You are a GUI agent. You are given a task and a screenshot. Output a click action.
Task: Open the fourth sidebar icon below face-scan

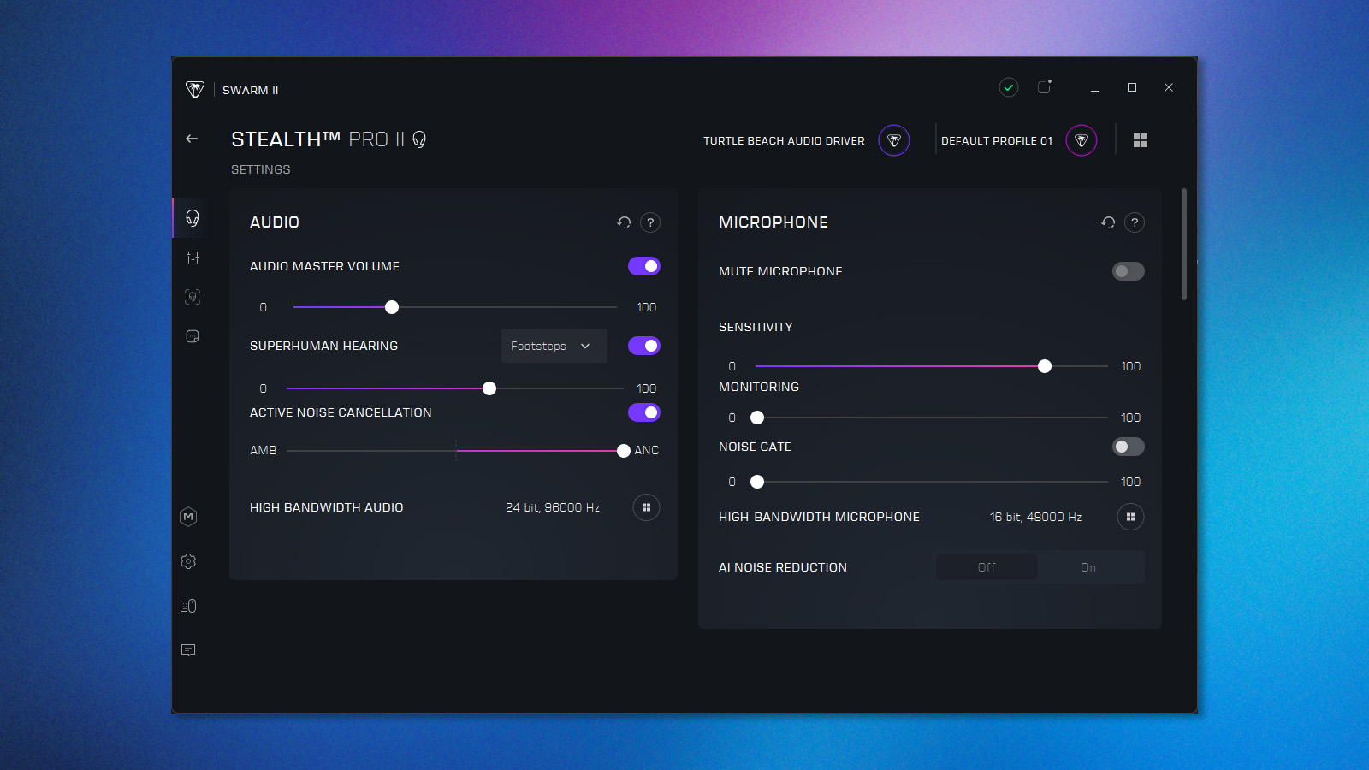193,336
